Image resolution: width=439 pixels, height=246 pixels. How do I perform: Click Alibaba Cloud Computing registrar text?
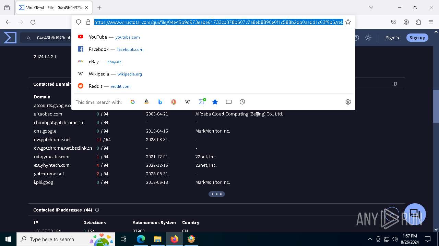click(x=239, y=114)
